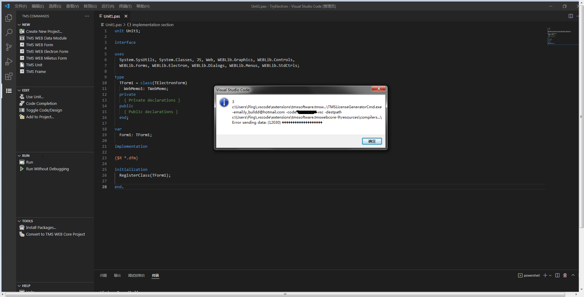The height and width of the screenshot is (297, 584).
Task: Select the Unit1.pas editor tab
Action: coord(112,16)
